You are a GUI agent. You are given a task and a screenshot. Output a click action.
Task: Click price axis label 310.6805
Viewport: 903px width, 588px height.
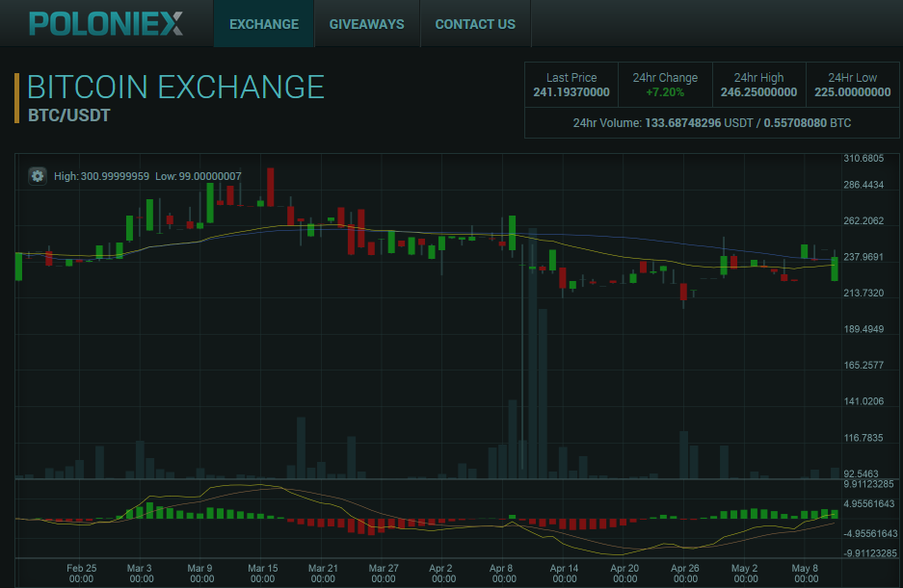click(863, 158)
